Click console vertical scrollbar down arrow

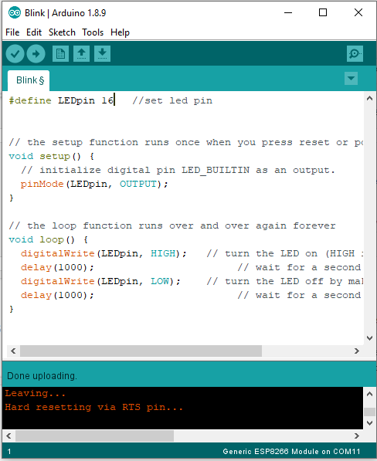click(369, 423)
